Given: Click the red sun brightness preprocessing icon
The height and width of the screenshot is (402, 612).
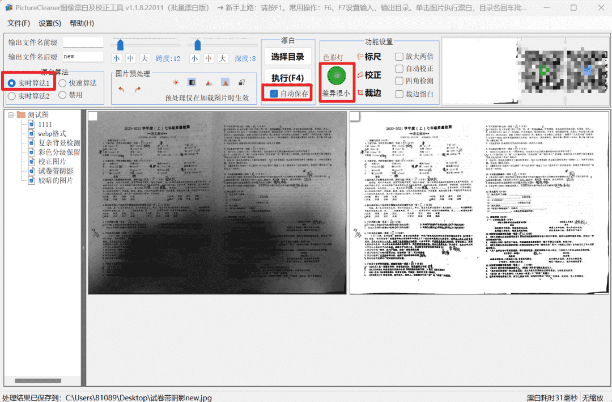Looking at the screenshot, I should pyautogui.click(x=176, y=83).
